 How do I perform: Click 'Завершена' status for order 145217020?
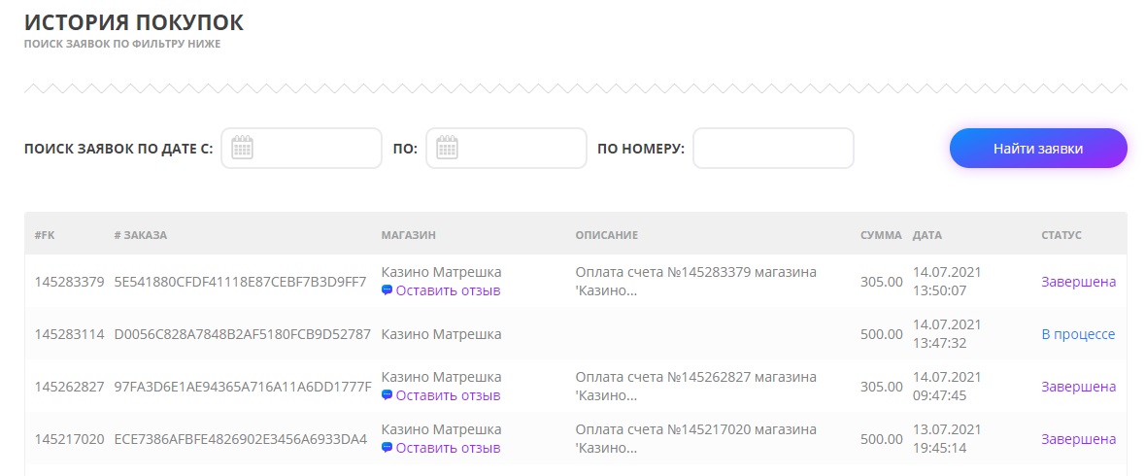coord(1078,439)
